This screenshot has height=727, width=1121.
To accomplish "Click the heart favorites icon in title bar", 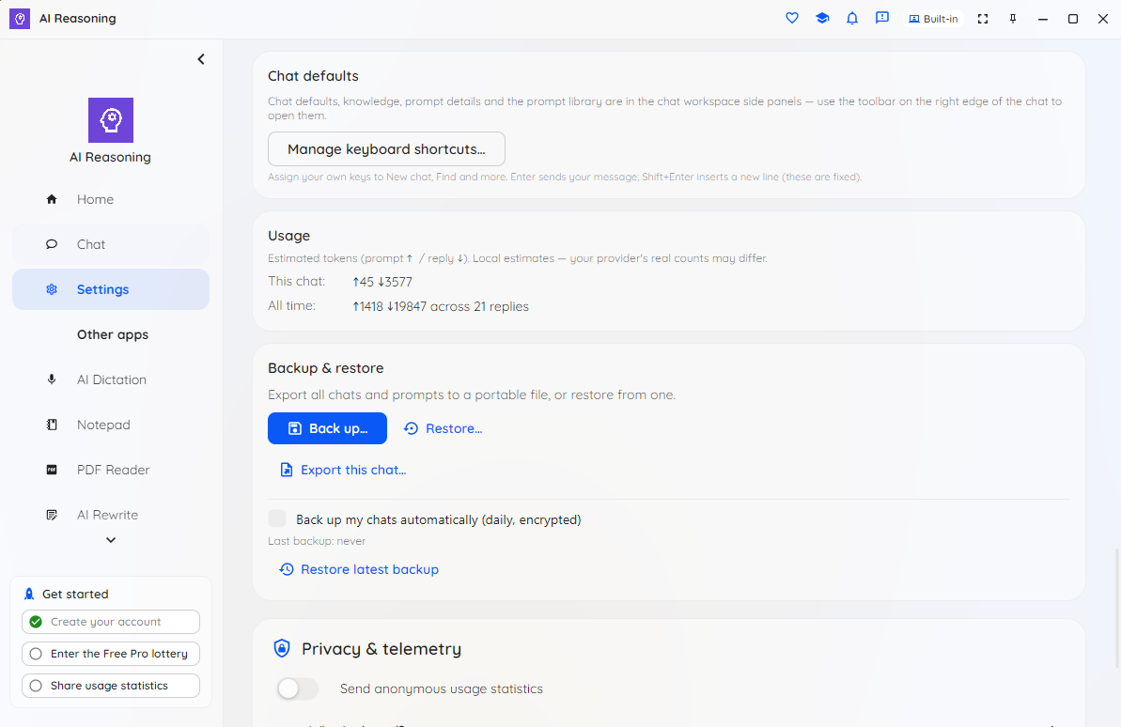I will point(791,18).
